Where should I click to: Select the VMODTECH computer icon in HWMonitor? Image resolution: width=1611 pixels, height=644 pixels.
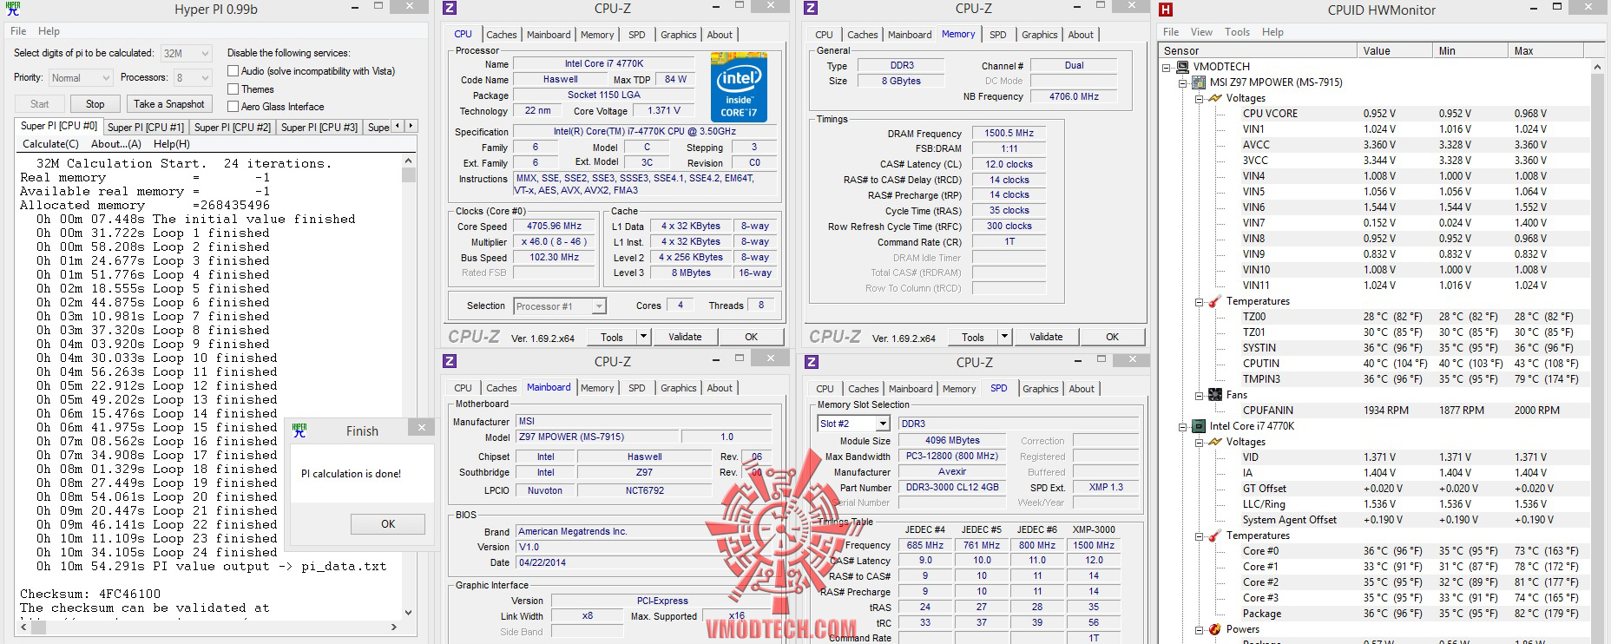pos(1182,67)
